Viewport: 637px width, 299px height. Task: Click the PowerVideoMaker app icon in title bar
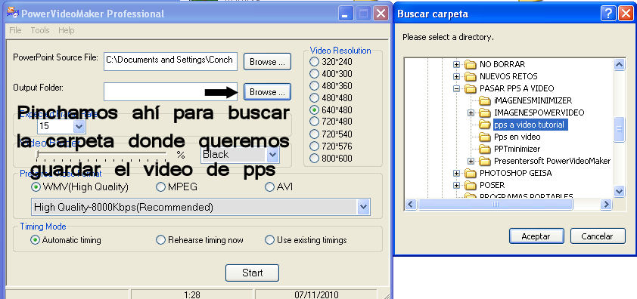click(12, 14)
